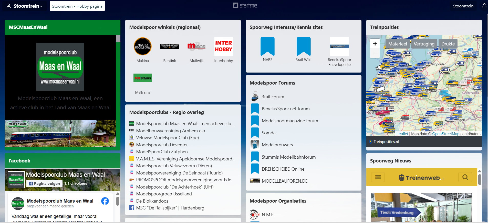Screen dimensions: 488x223
Task: Toggle the Materieel map layer
Action: click(x=397, y=44)
